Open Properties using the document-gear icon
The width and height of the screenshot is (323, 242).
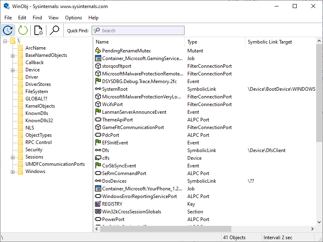pos(38,30)
